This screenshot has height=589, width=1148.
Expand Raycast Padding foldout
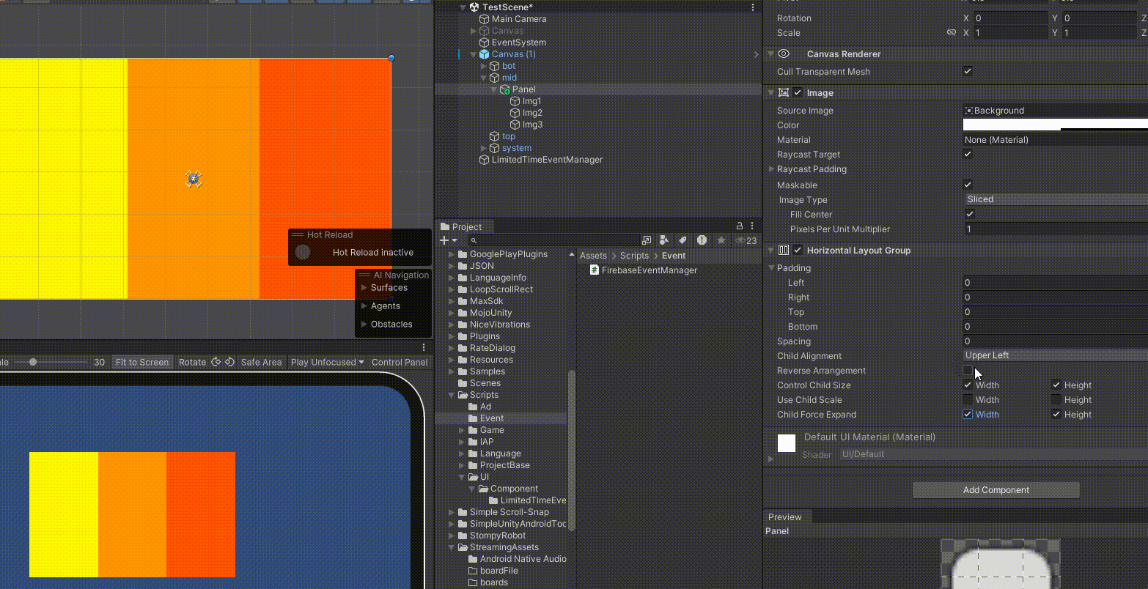pos(771,169)
